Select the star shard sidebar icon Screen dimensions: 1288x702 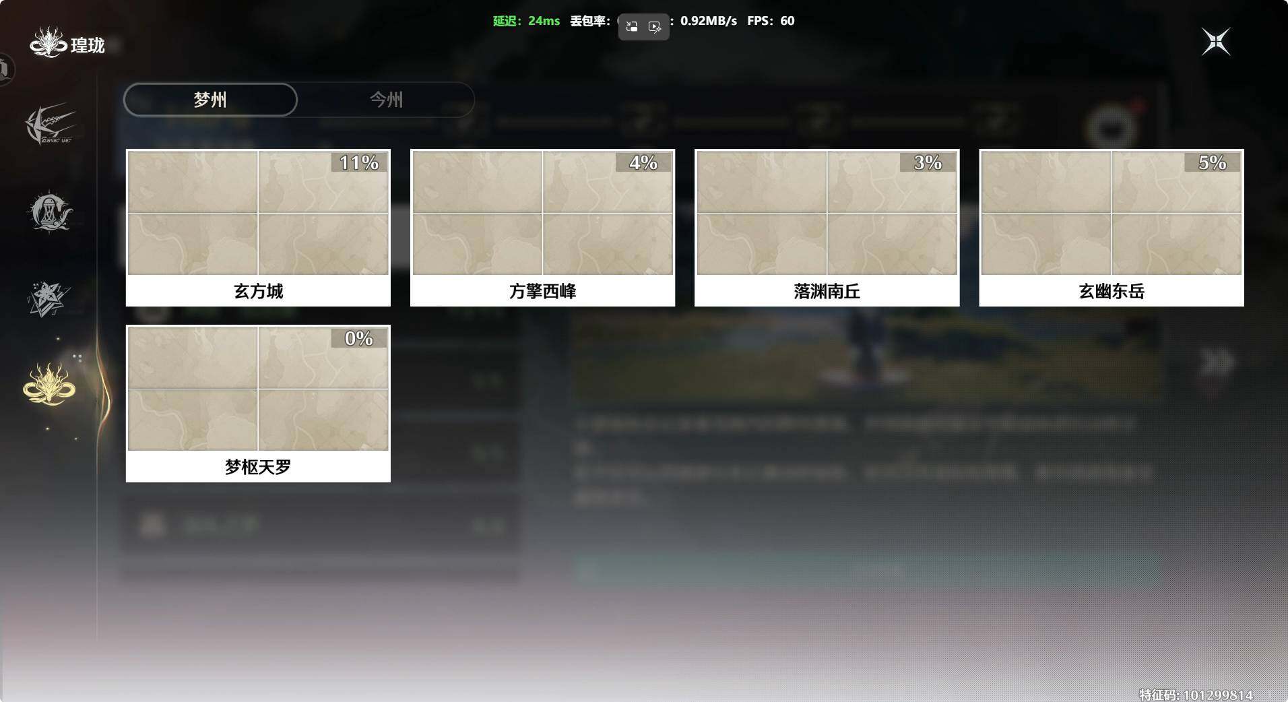(x=49, y=299)
